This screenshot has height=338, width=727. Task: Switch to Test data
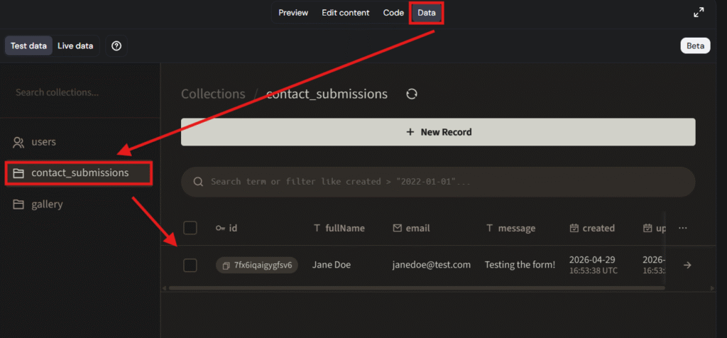click(x=28, y=46)
